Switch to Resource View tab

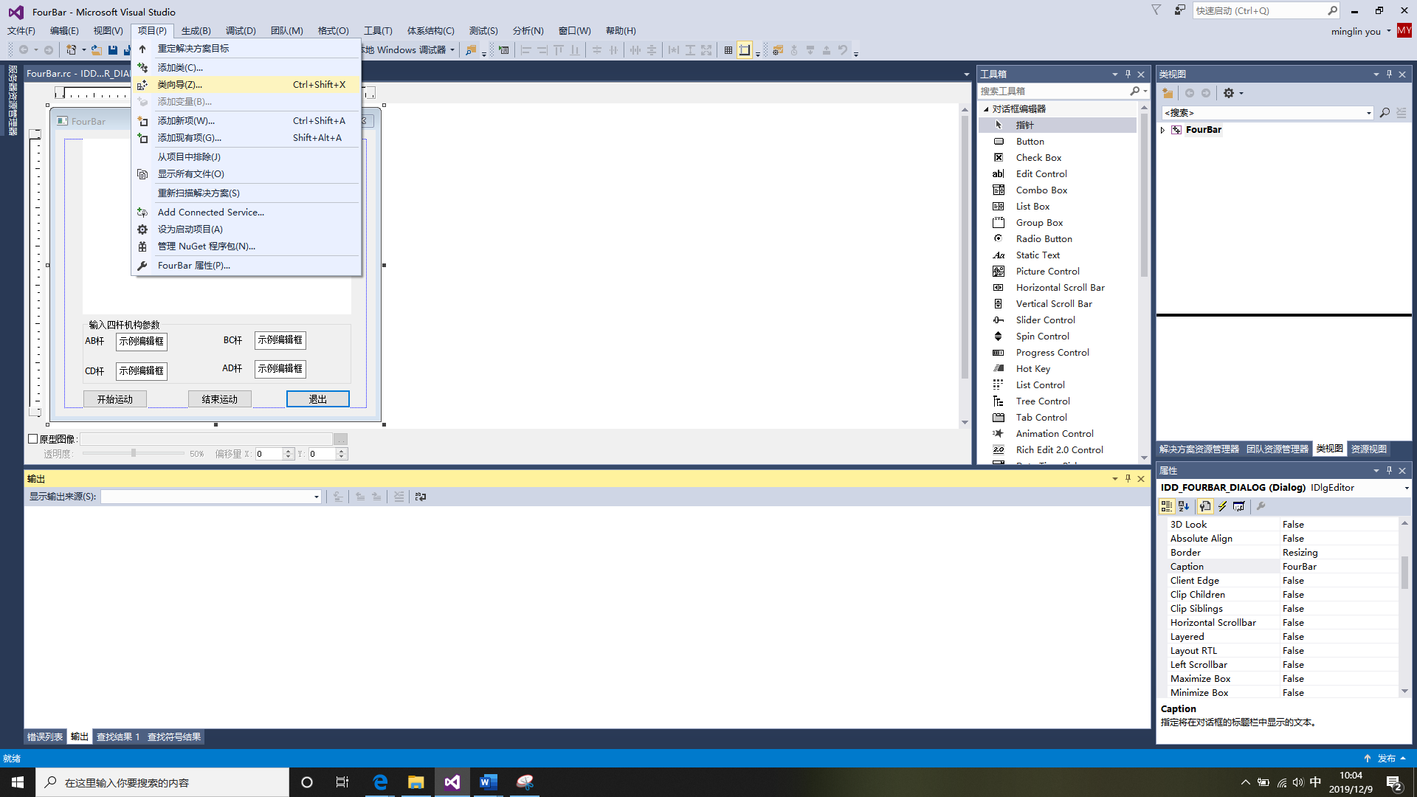1368,449
